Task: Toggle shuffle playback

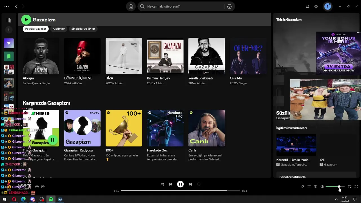Action: coord(162,184)
